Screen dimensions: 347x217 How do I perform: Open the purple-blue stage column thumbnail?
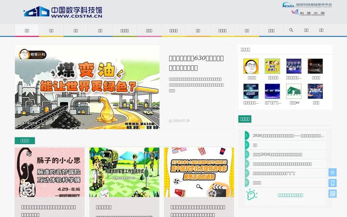pos(272,91)
